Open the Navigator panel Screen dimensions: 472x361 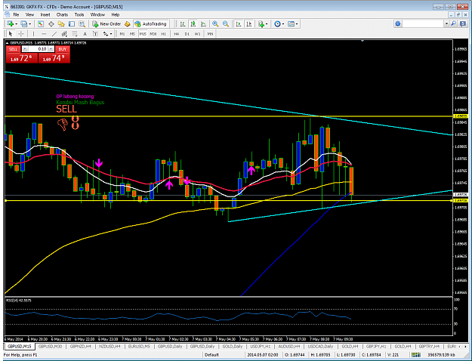click(x=61, y=23)
